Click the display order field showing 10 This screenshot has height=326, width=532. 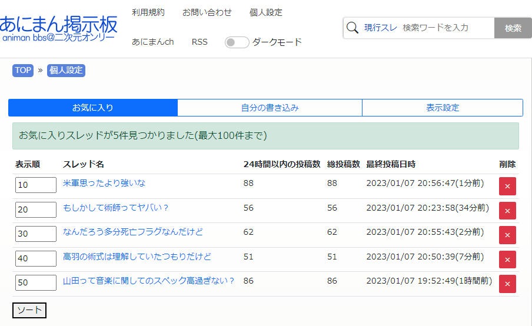tap(35, 185)
